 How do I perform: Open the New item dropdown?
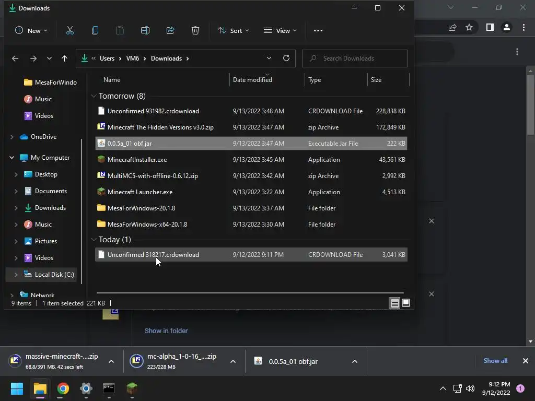click(x=31, y=31)
